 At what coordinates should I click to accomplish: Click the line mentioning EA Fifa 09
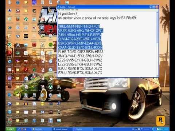point(97,18)
